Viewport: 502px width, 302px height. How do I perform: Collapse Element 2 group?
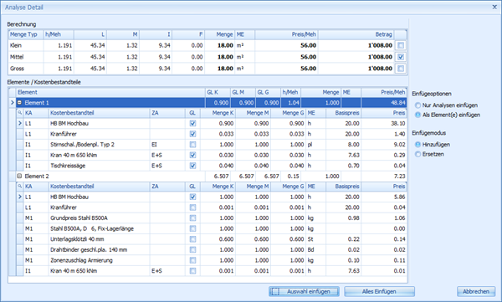coord(19,177)
